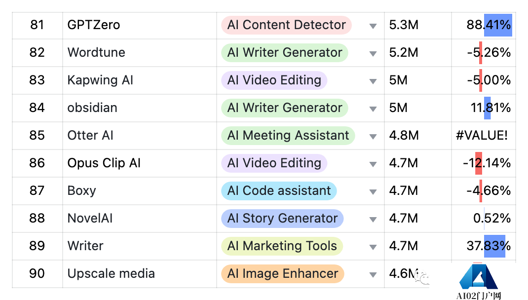Select the AI Content Detector tag

[x=286, y=25]
